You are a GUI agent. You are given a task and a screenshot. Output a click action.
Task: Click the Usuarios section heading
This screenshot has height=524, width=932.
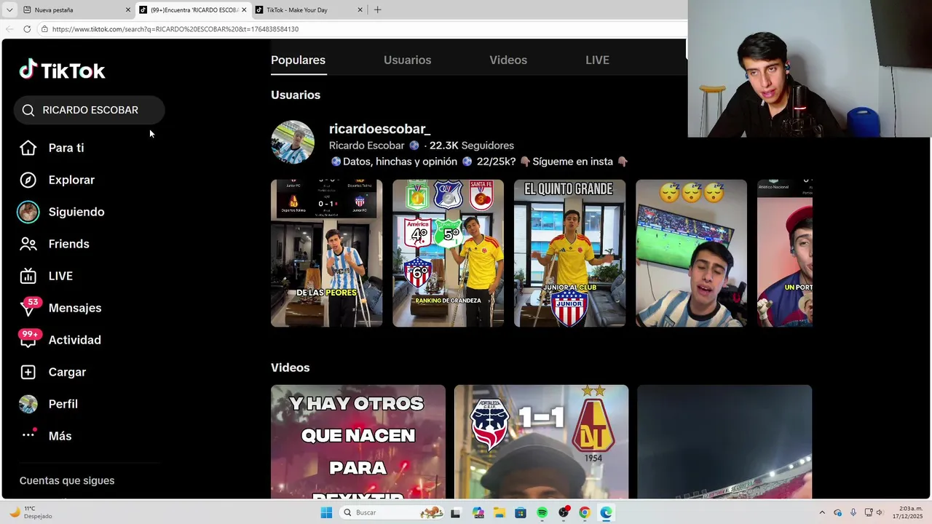(x=296, y=95)
